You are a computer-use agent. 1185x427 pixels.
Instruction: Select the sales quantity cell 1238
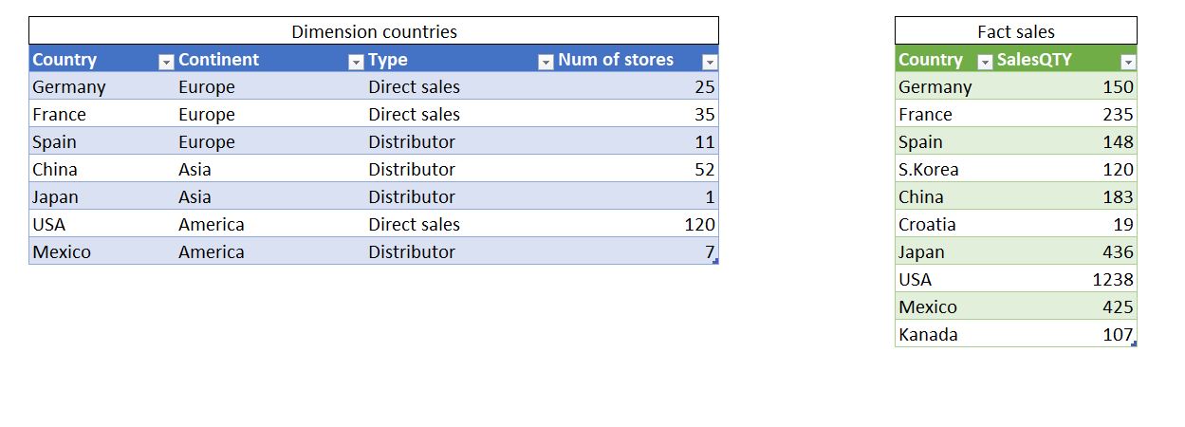1065,279
